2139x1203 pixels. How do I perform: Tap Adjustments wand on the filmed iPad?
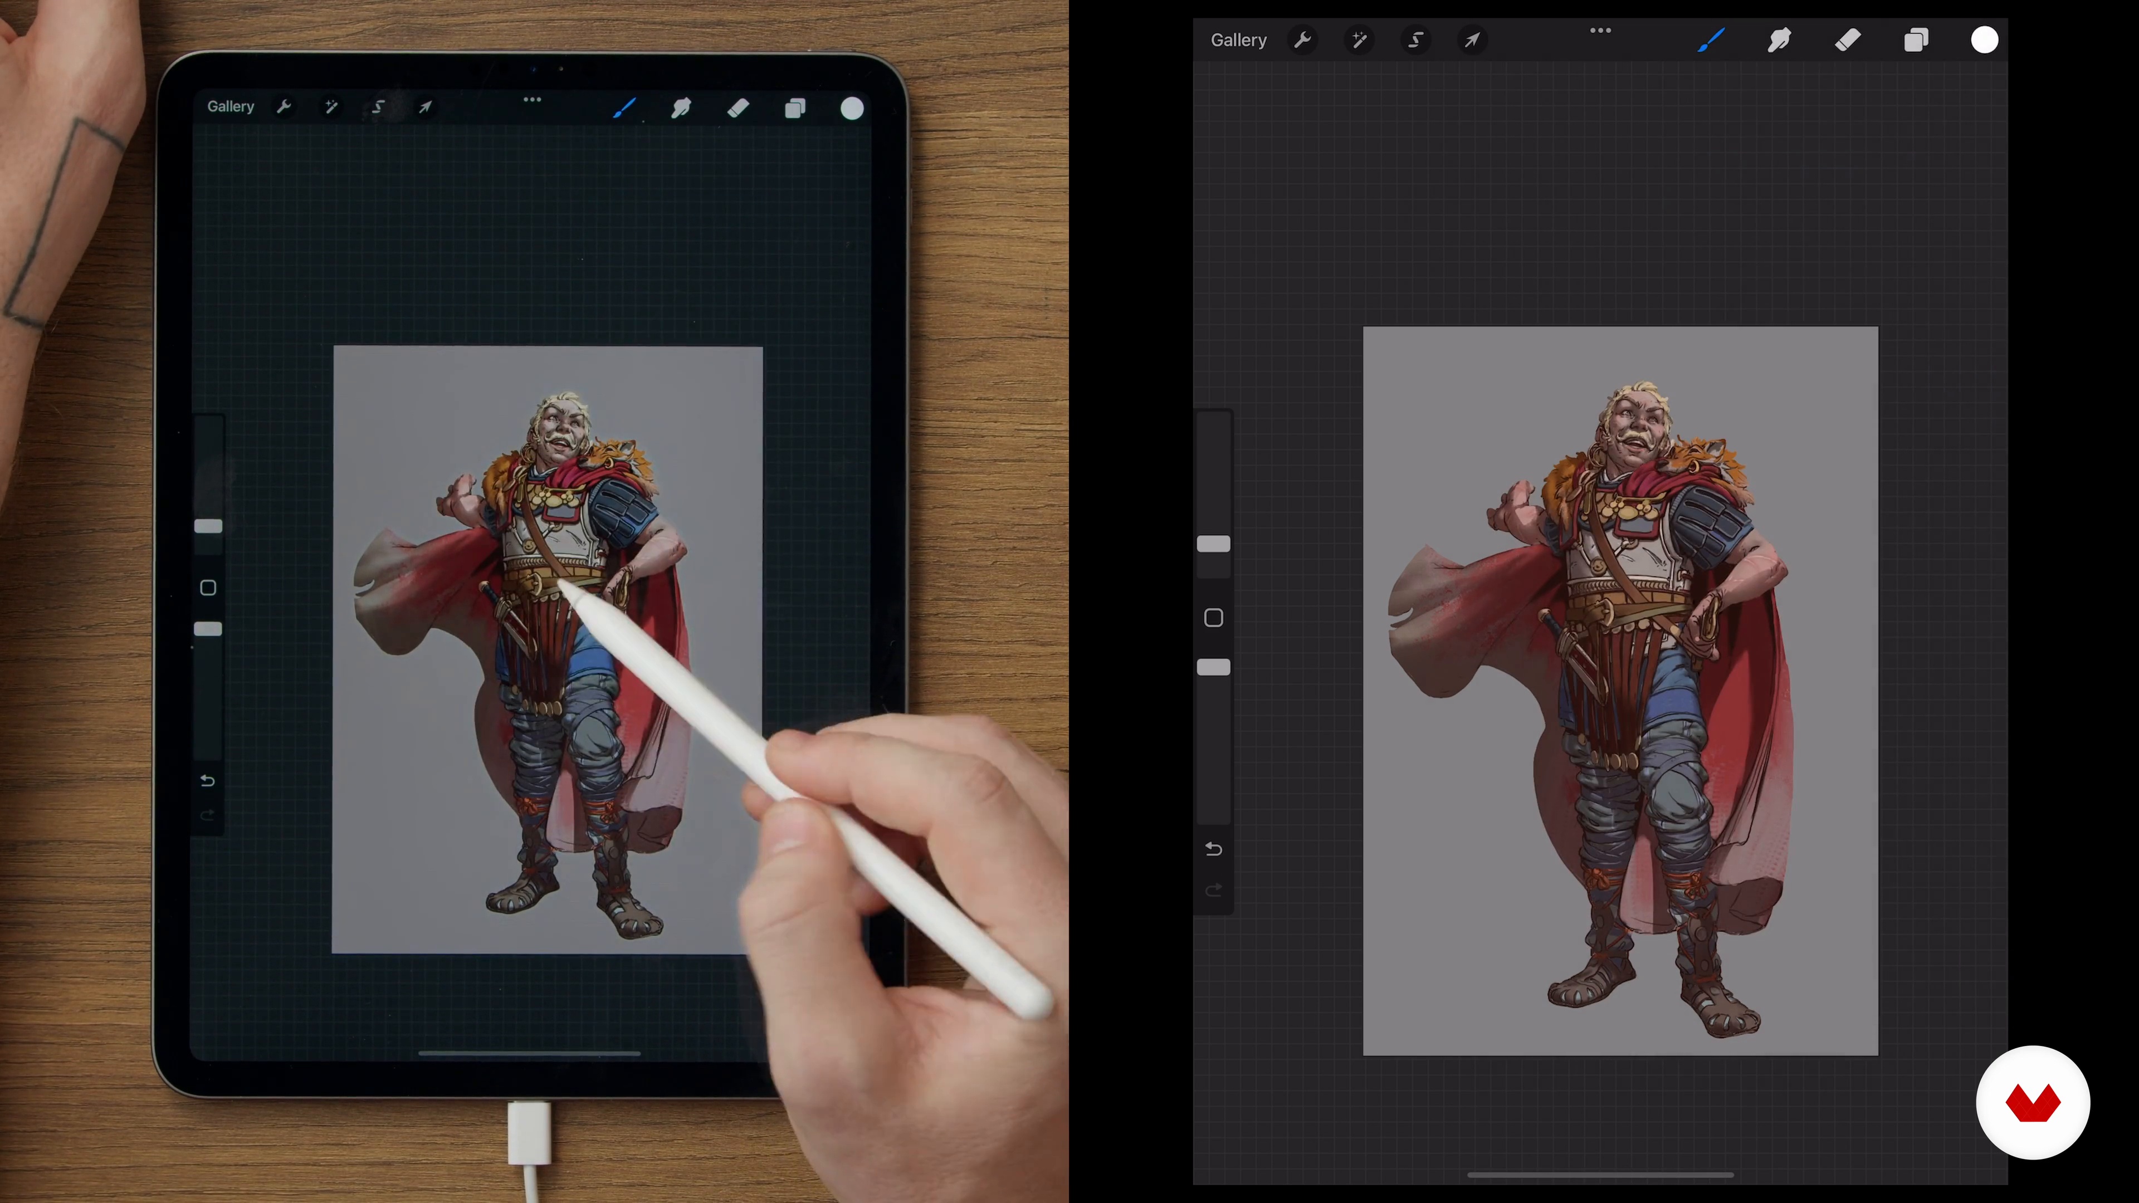(x=330, y=106)
